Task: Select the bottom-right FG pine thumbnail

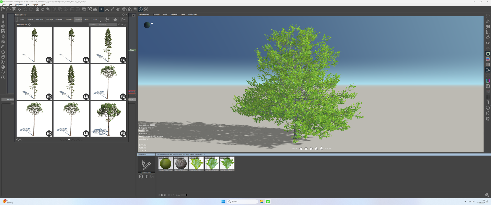Action: point(108,119)
